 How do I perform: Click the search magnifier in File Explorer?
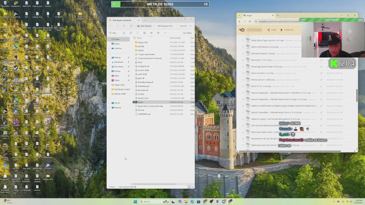click(190, 26)
